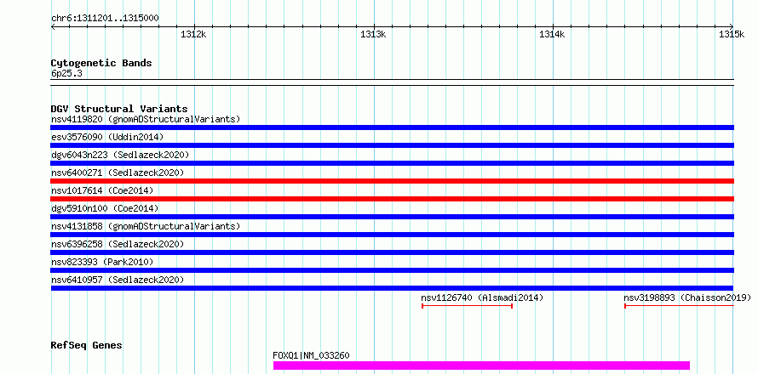758x374 pixels.
Task: Click nsv6400271 (Sedlazeck2020) variant label
Action: point(118,173)
